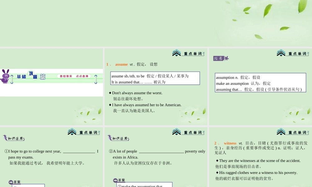
Task: Select the line 'assumption n. 假定，假设'
Action: click(238, 78)
